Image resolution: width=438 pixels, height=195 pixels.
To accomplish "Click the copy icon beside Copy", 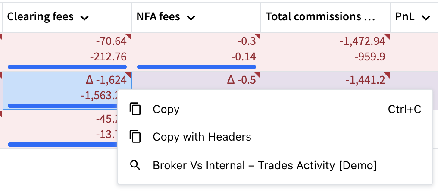I will click(x=135, y=109).
